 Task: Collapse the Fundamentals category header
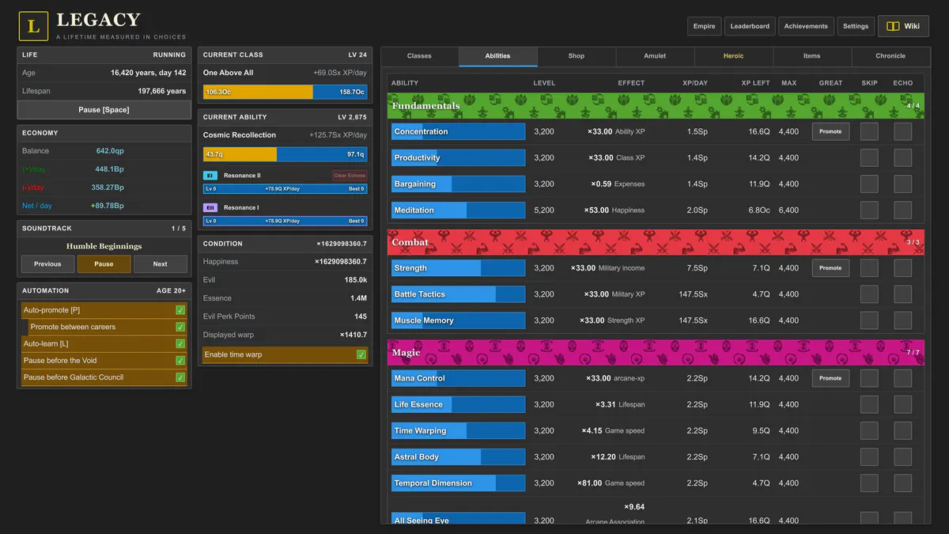[x=656, y=106]
